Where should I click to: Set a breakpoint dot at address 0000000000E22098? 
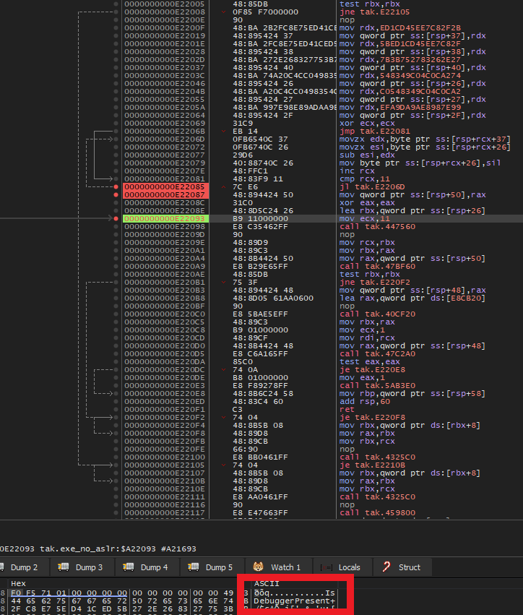[x=116, y=226]
